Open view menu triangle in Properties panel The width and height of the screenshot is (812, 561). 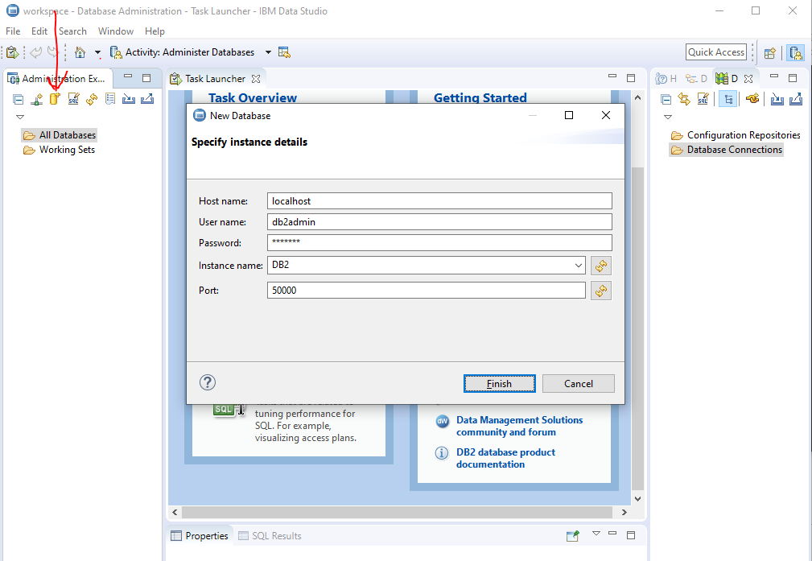pyautogui.click(x=596, y=533)
